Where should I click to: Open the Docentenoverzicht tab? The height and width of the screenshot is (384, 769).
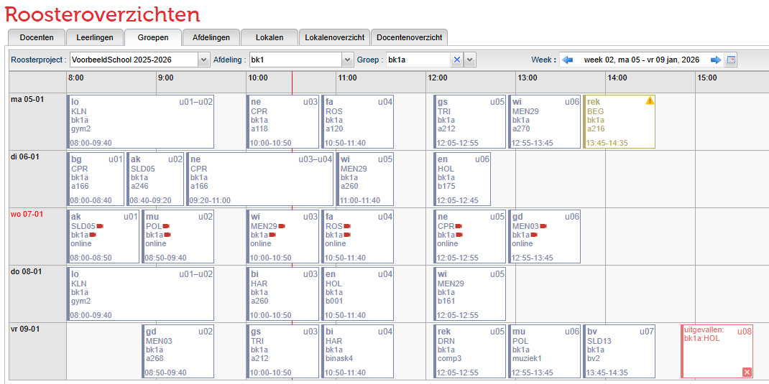pyautogui.click(x=410, y=37)
